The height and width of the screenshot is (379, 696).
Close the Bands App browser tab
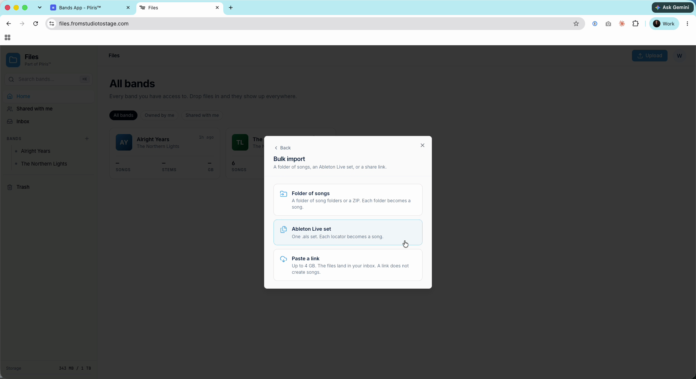[128, 7]
